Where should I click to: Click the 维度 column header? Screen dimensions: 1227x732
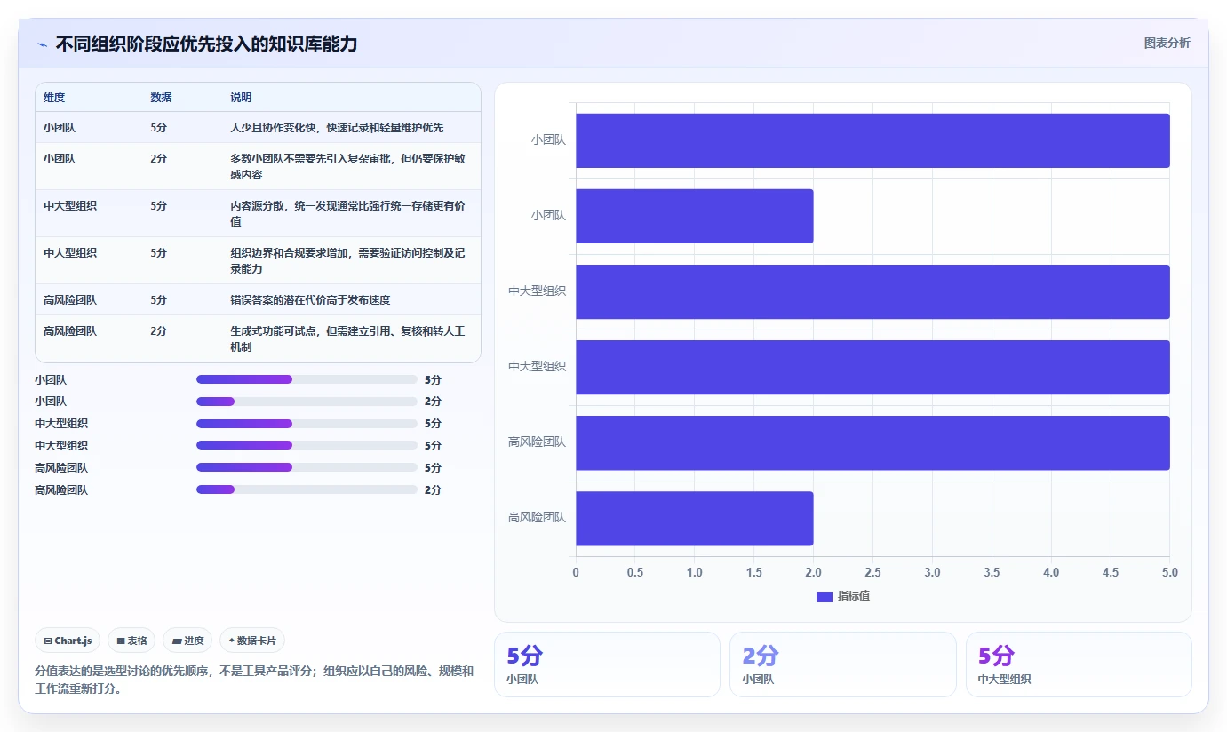(54, 97)
